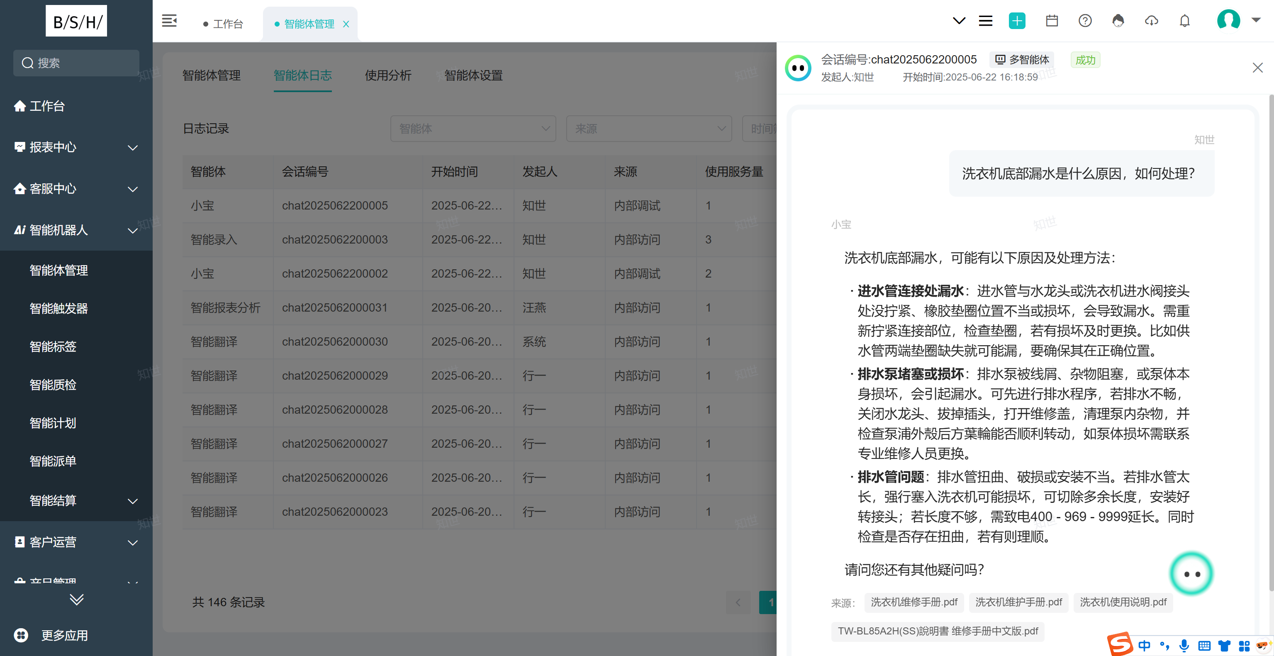
Task: Show more sidebar items double chevron
Action: click(x=77, y=599)
